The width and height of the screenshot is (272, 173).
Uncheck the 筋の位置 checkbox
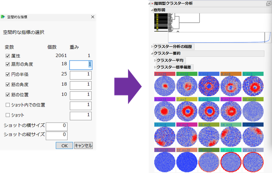(x=8, y=95)
